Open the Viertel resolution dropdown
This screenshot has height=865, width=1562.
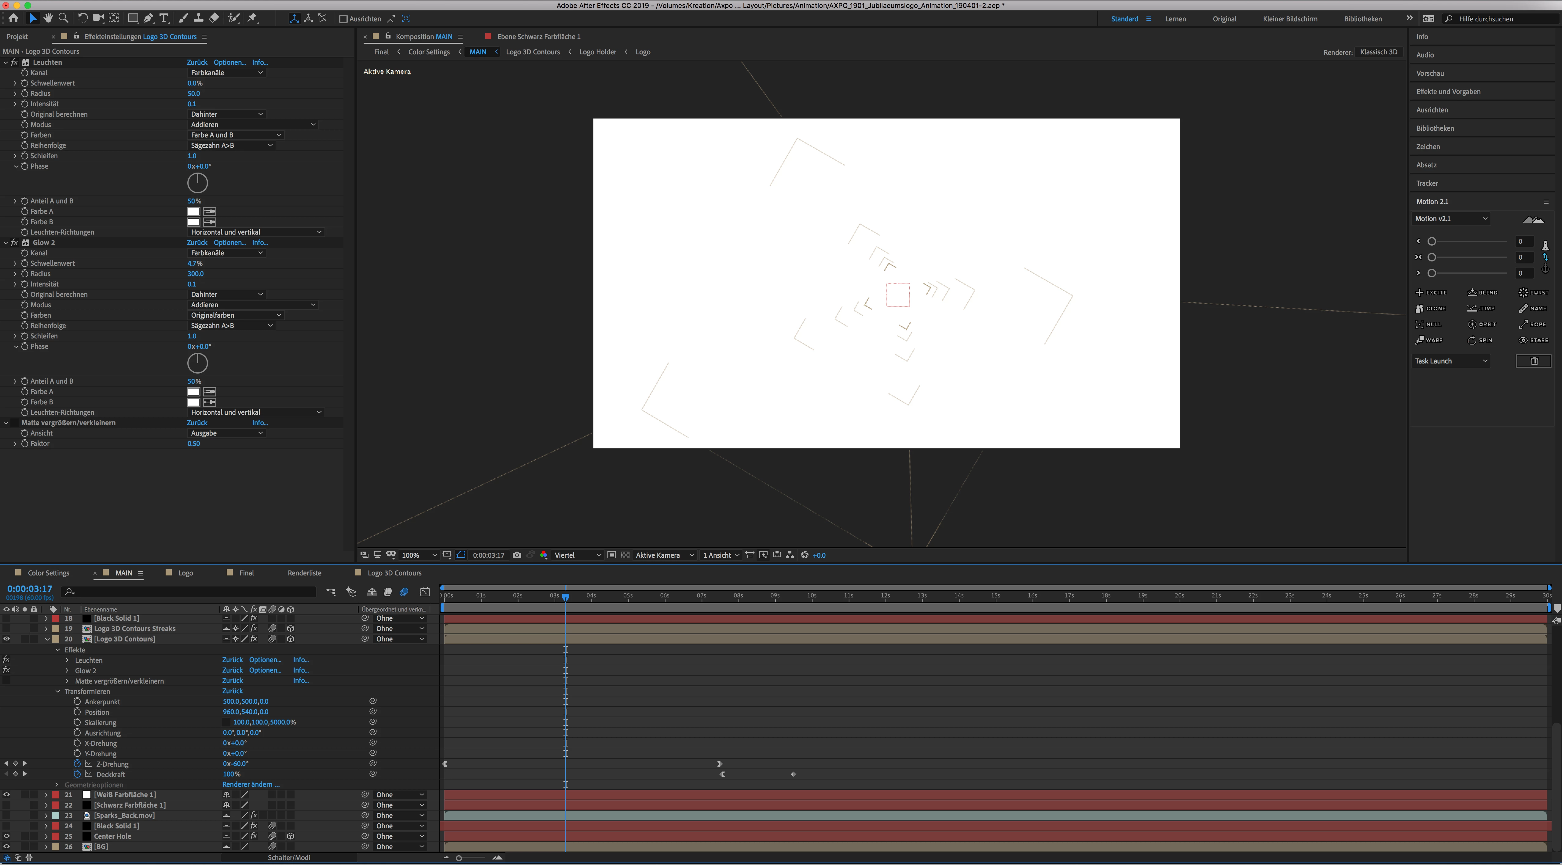[577, 555]
